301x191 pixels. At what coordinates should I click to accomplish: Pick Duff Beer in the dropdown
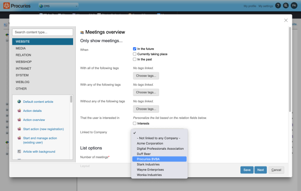click(x=160, y=154)
